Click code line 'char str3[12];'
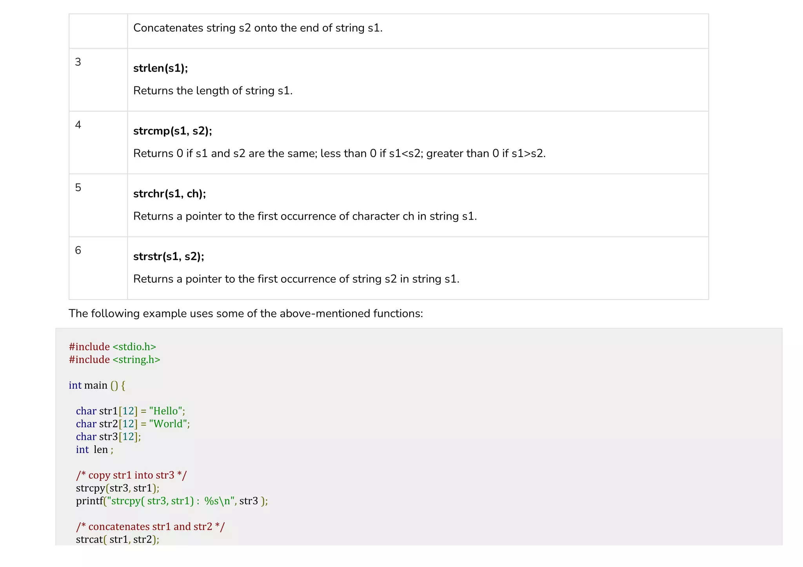Viewport: 803px width, 567px height. (108, 437)
